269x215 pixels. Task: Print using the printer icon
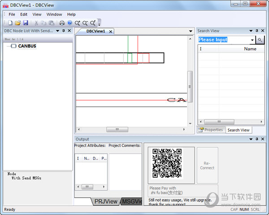pos(62,23)
